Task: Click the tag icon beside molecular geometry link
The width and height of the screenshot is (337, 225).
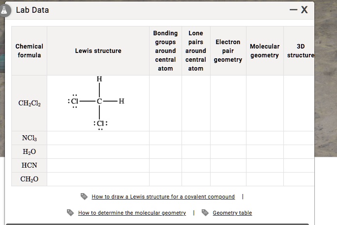Action: (x=70, y=213)
